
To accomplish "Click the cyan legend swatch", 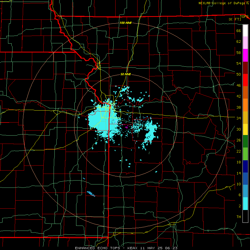I will (x=245, y=204).
